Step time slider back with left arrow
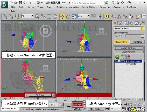Viewport: 147px width, 112px height. pyautogui.click(x=27, y=95)
